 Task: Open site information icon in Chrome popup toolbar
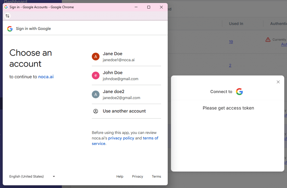tap(7, 16)
